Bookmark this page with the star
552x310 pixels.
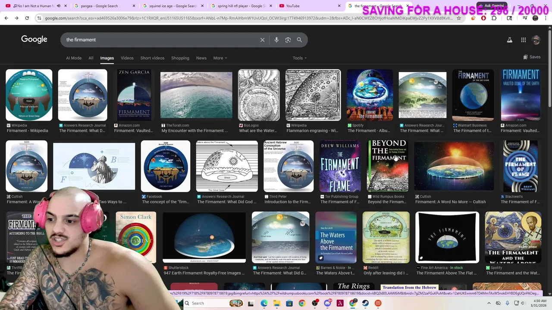459,18
